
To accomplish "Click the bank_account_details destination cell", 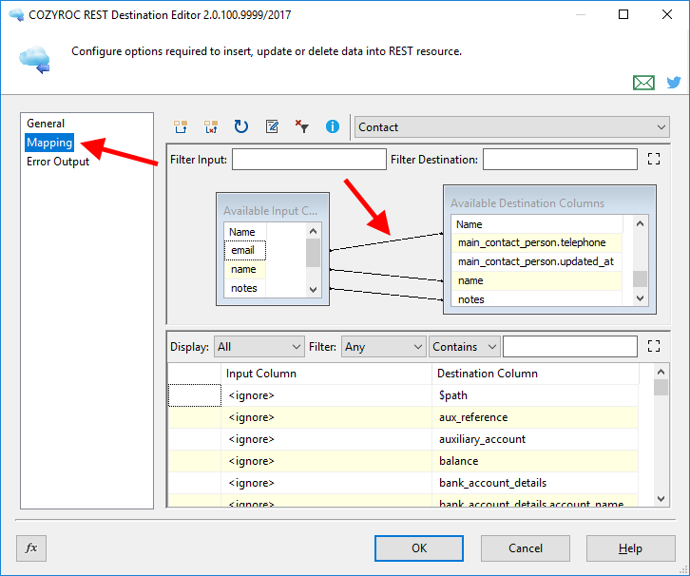I will (x=535, y=483).
